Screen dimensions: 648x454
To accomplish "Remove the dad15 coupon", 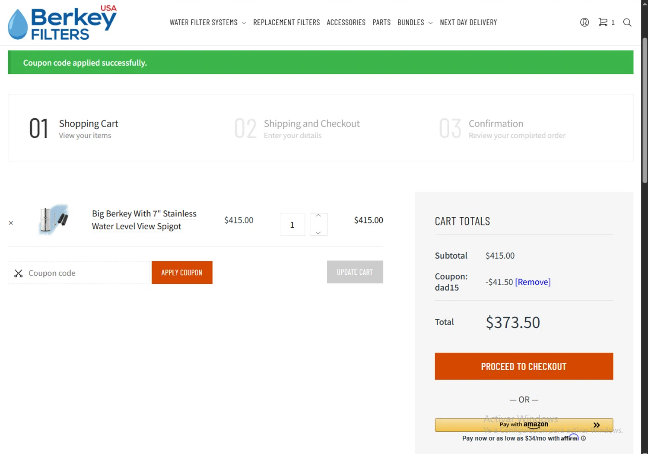I will [533, 282].
